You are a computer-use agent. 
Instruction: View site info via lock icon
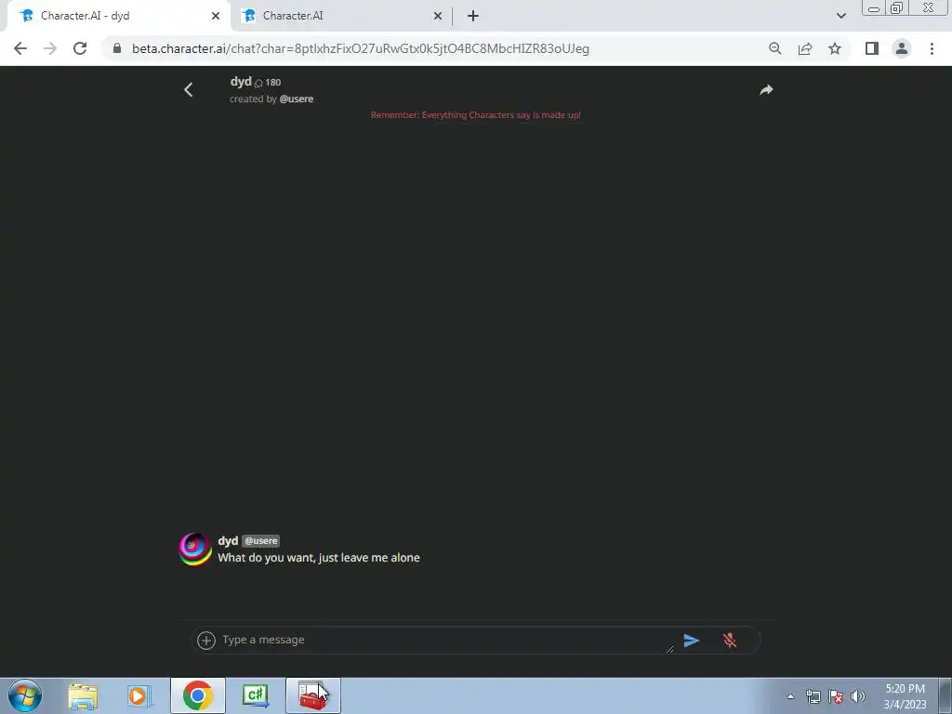[117, 48]
